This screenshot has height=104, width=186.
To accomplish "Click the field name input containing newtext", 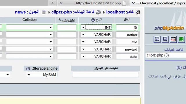I will (x=127, y=49).
